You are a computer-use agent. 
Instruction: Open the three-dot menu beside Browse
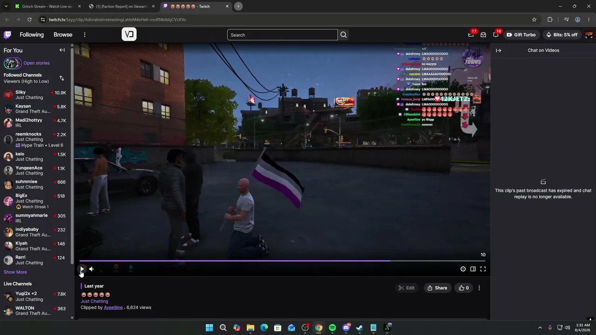click(85, 35)
